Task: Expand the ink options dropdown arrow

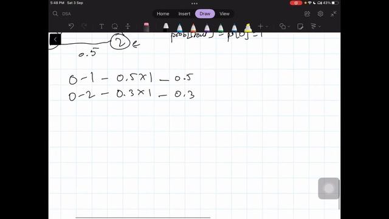Action: click(320, 26)
